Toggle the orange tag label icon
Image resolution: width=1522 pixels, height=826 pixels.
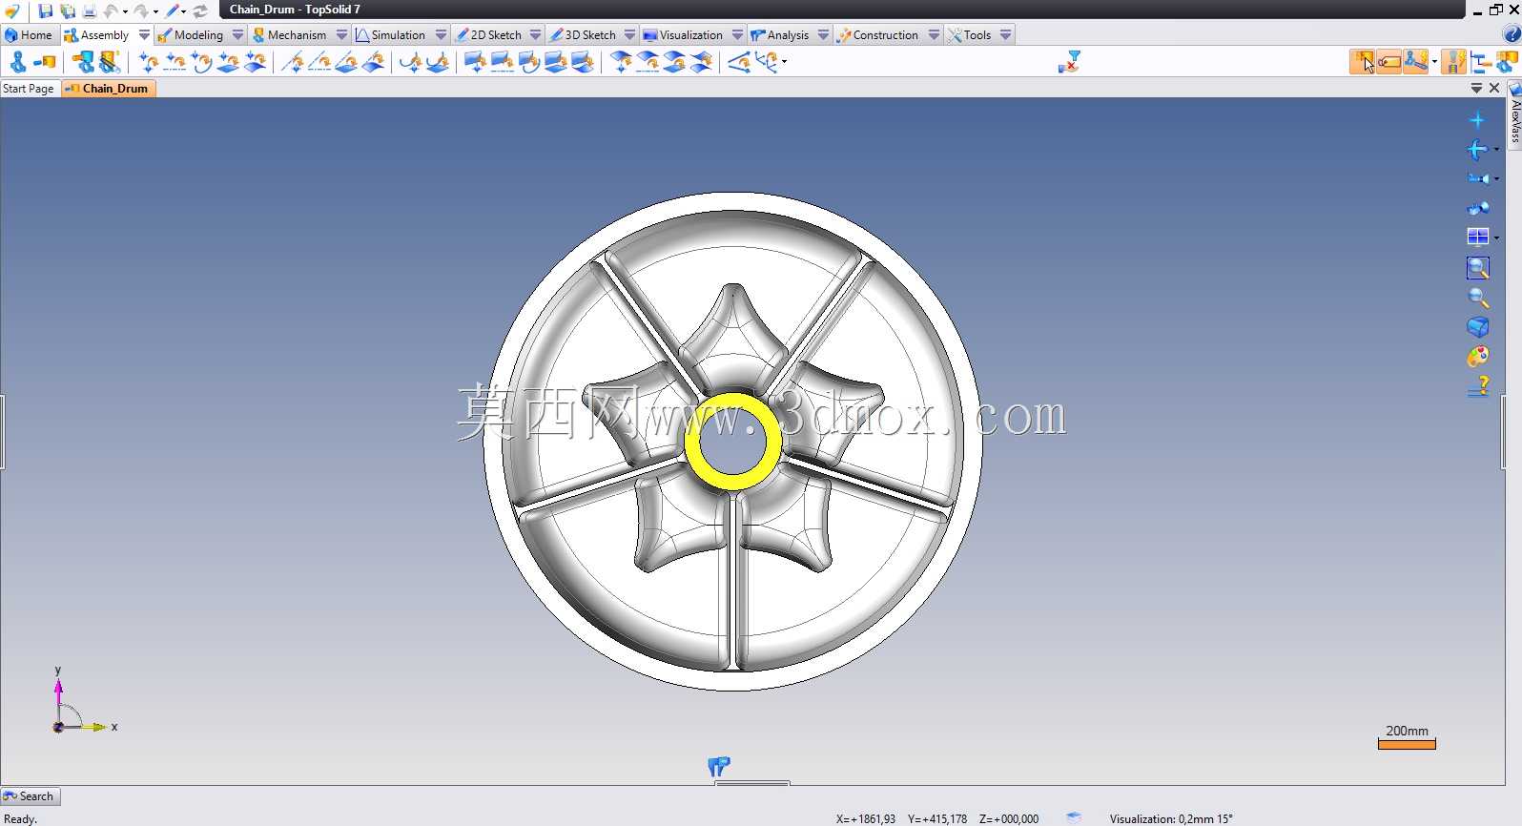click(1388, 62)
